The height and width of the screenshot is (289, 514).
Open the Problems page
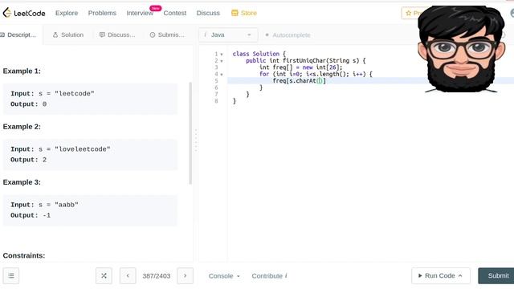102,13
